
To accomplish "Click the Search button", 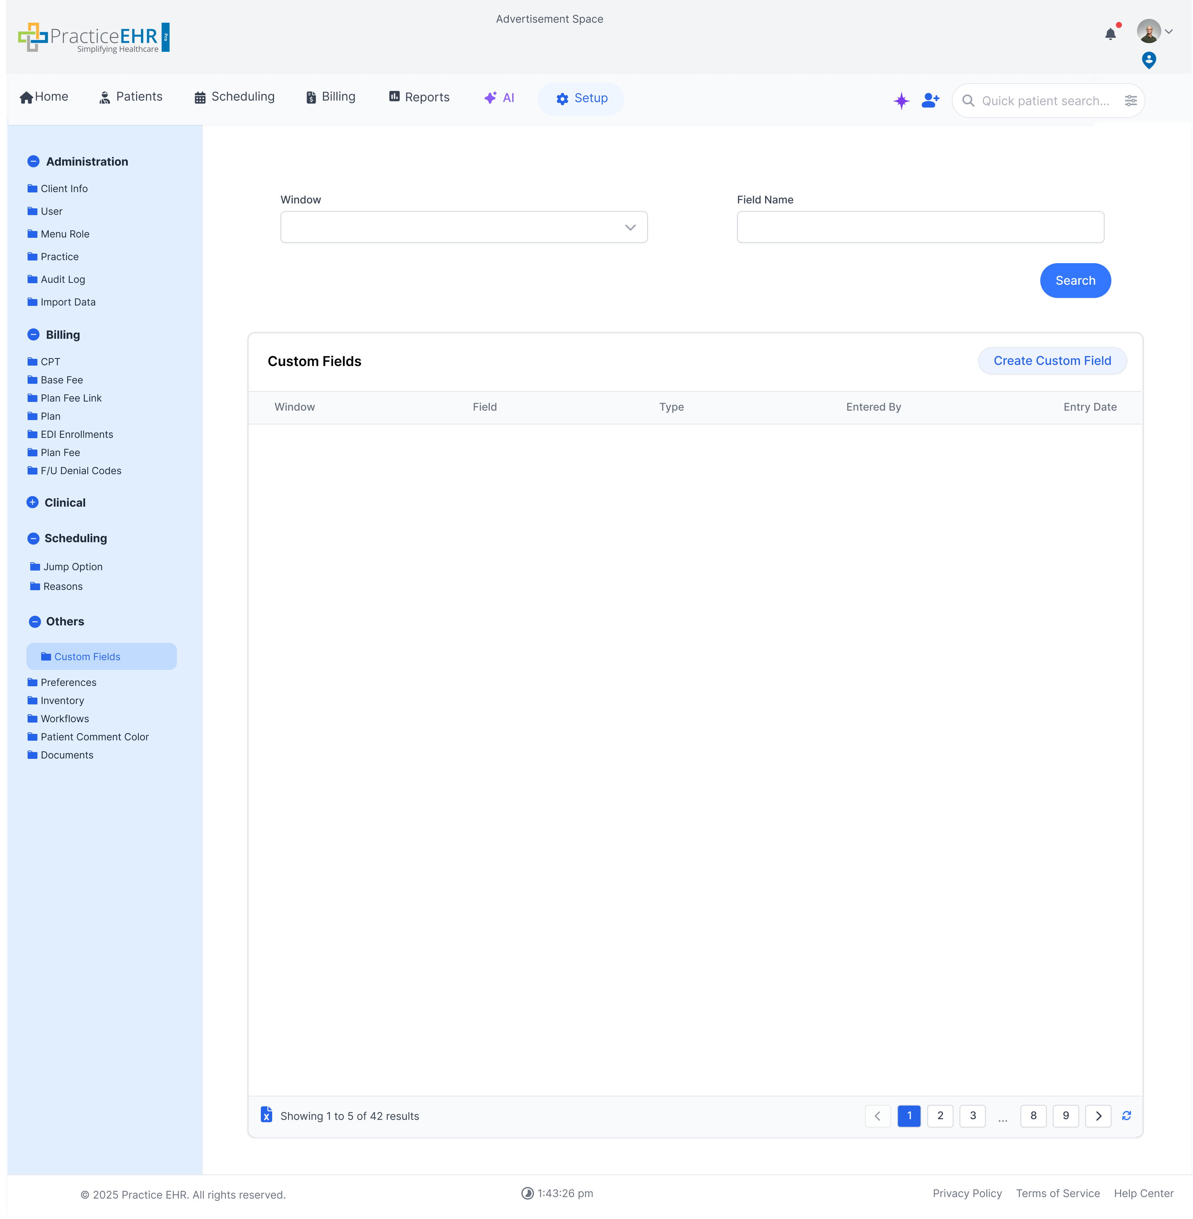I will point(1075,280).
